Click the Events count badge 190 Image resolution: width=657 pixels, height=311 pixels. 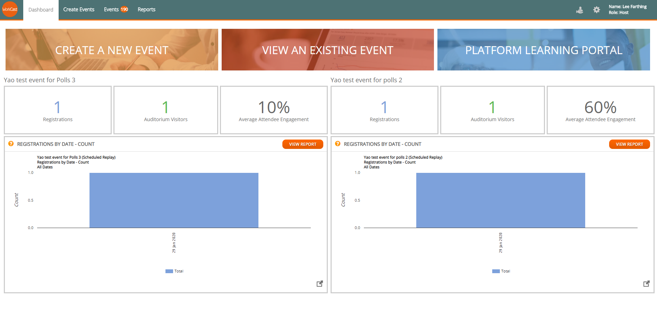click(x=125, y=9)
